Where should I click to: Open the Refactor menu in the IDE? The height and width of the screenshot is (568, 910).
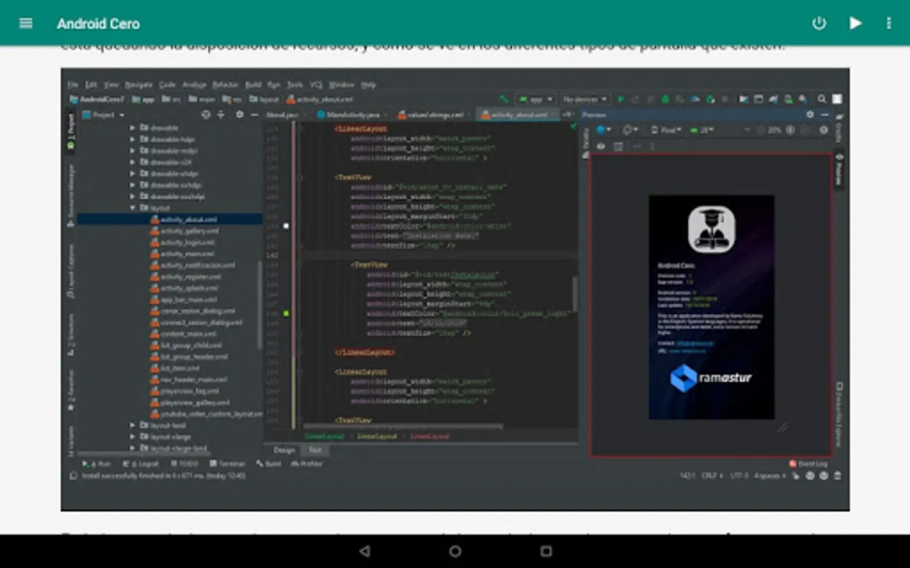tap(225, 85)
